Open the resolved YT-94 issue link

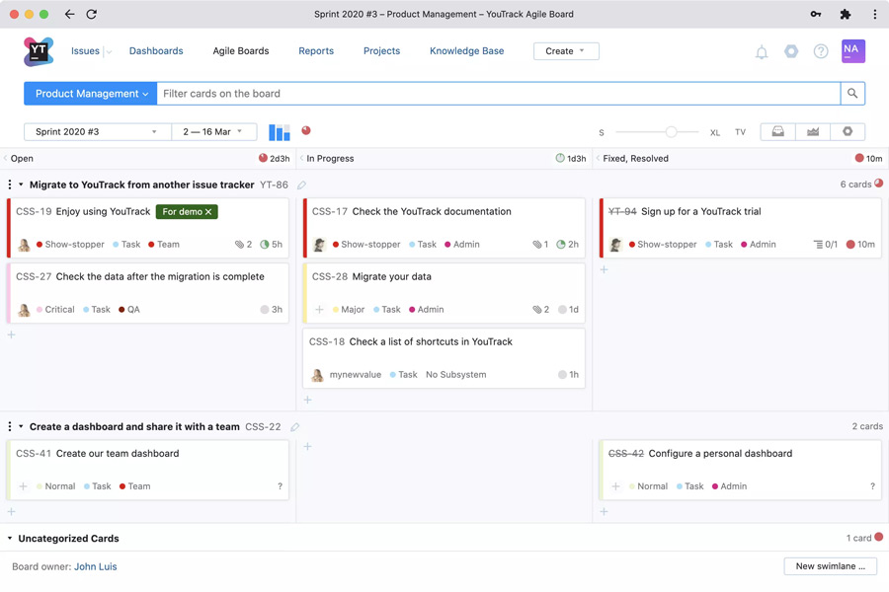pyautogui.click(x=622, y=211)
